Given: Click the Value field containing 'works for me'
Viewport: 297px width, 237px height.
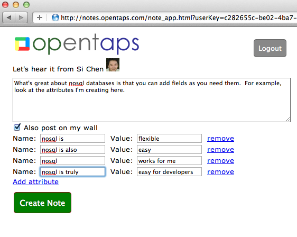Looking at the screenshot, I should coord(169,161).
